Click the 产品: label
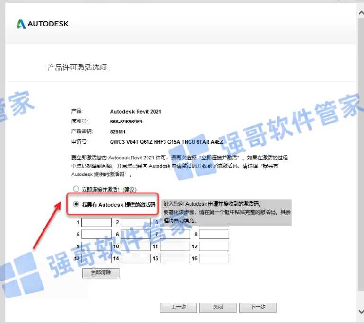Screen dimensions: 364x324 pos(77,111)
